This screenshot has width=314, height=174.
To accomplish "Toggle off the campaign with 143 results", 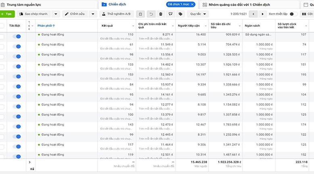I will point(17,126).
